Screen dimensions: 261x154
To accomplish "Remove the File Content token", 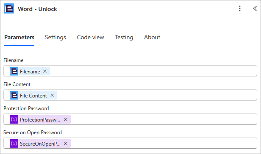I will pyautogui.click(x=52, y=95).
